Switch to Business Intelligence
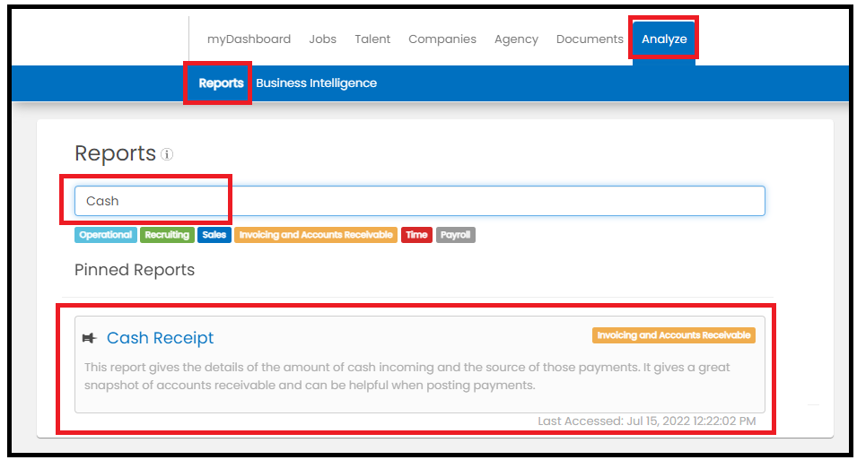 tap(316, 83)
